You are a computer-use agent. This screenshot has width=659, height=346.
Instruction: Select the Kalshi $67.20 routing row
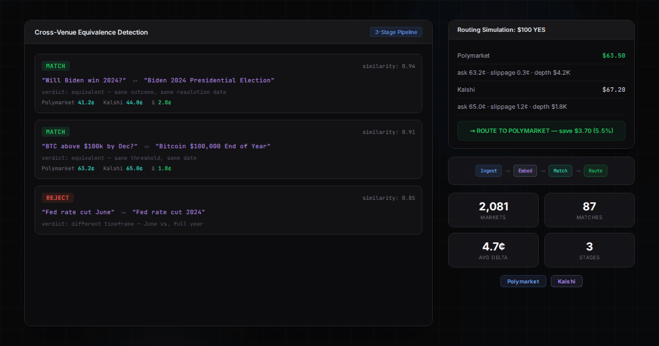(541, 90)
